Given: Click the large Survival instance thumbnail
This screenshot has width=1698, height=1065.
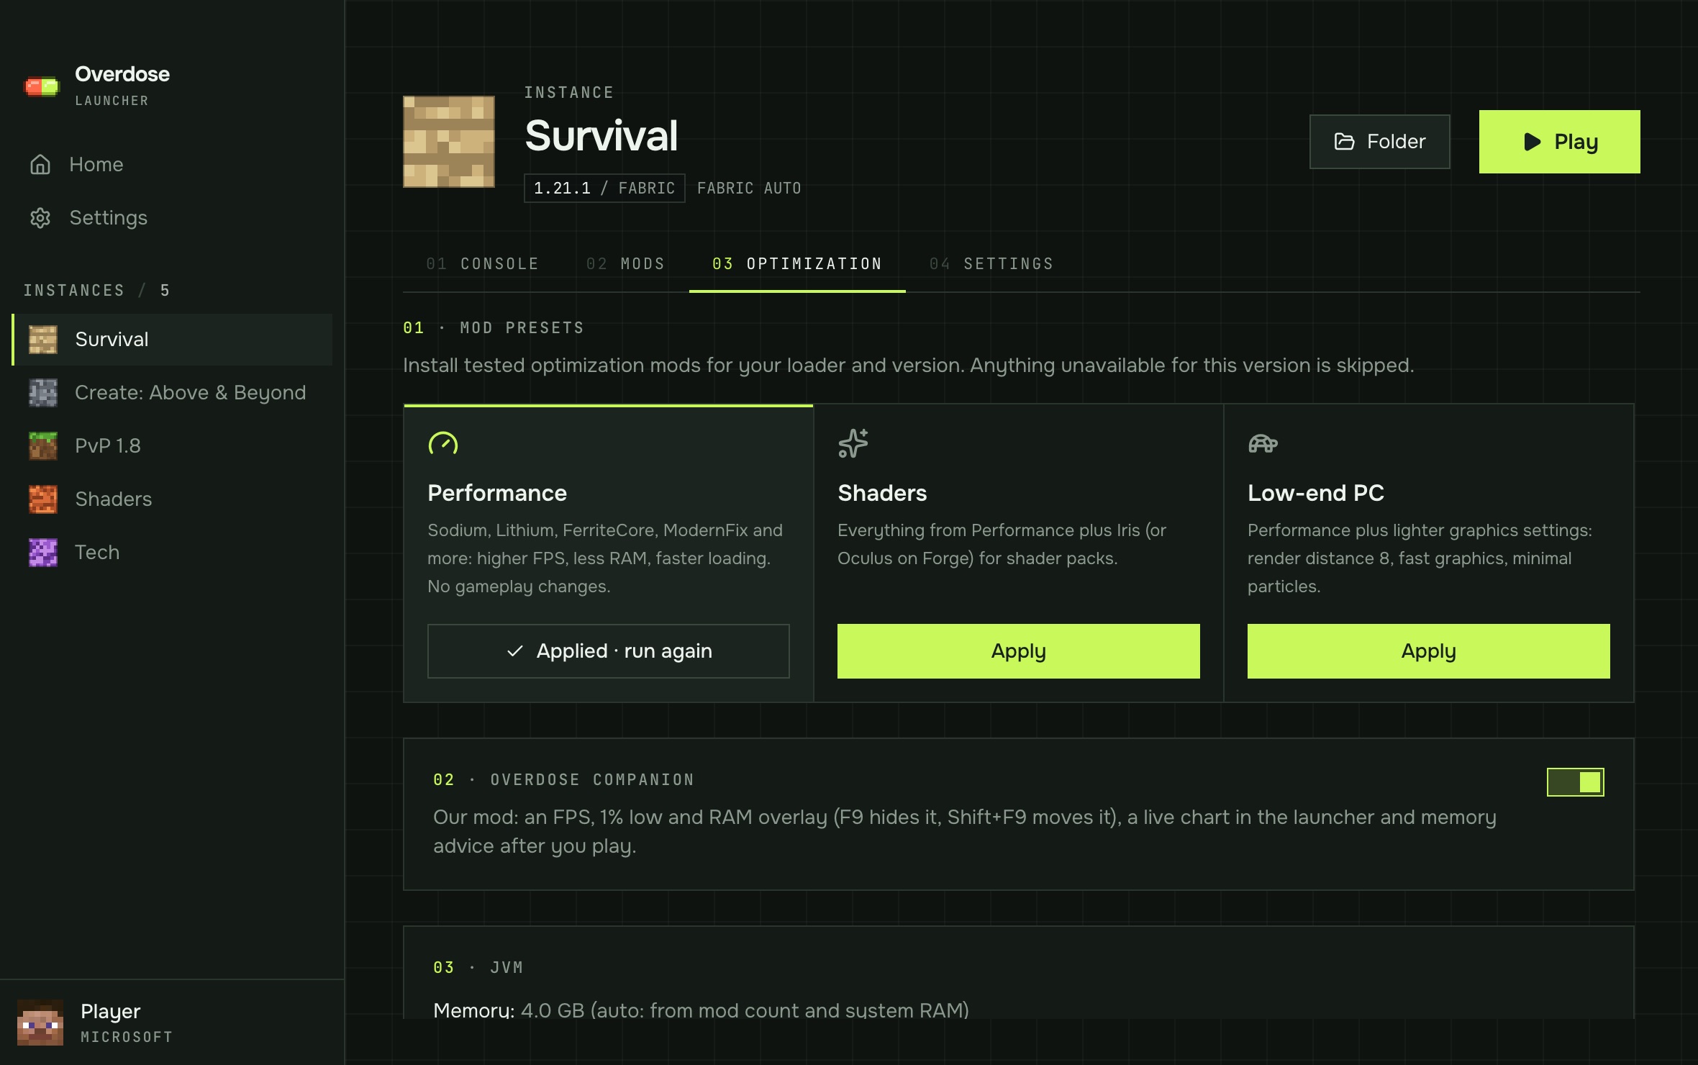Looking at the screenshot, I should (449, 142).
